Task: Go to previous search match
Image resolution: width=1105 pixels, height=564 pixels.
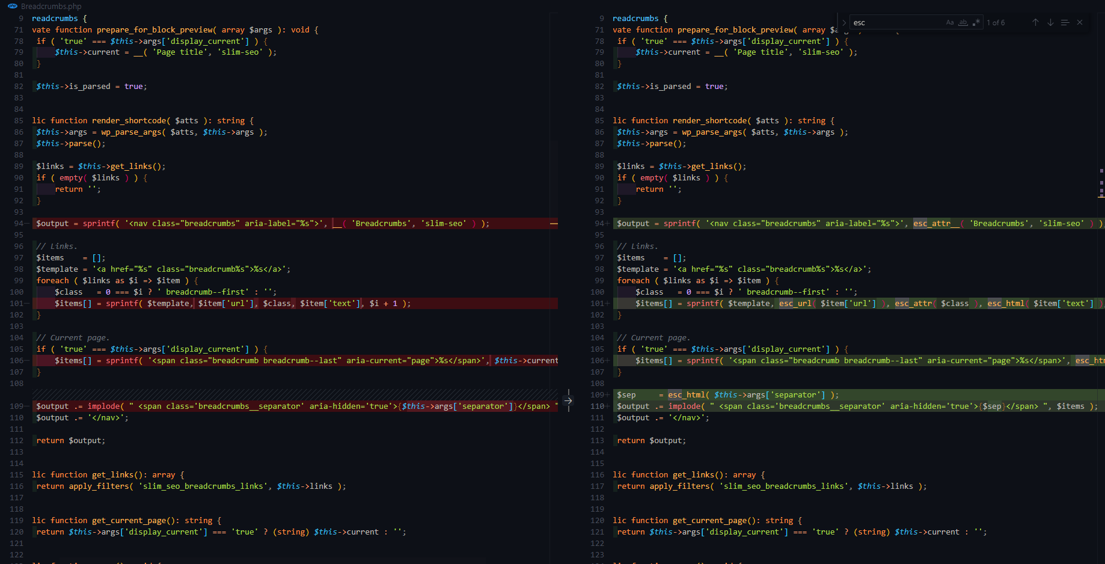Action: click(1035, 23)
